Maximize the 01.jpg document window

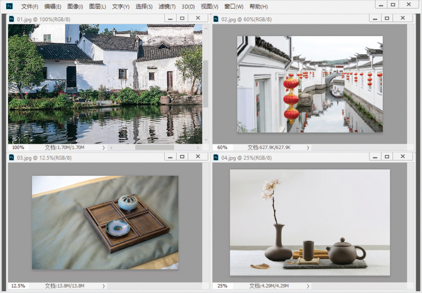pyautogui.click(x=182, y=18)
